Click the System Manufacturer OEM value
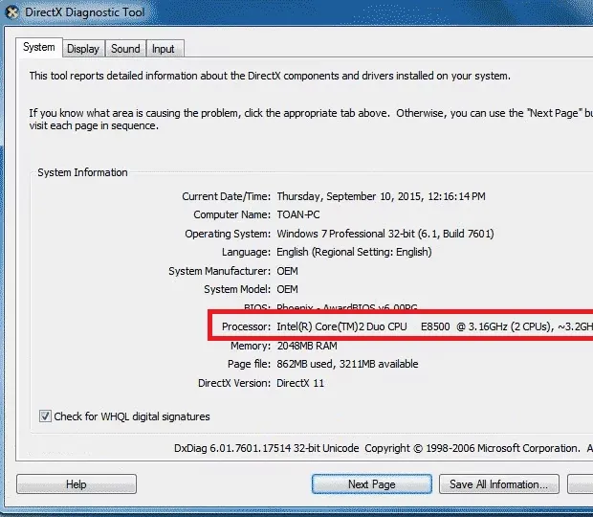 [287, 271]
